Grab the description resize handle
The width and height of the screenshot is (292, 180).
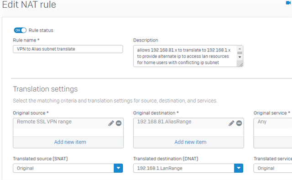(241, 65)
